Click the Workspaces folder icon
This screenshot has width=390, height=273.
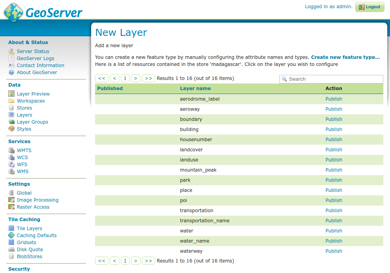(11, 101)
